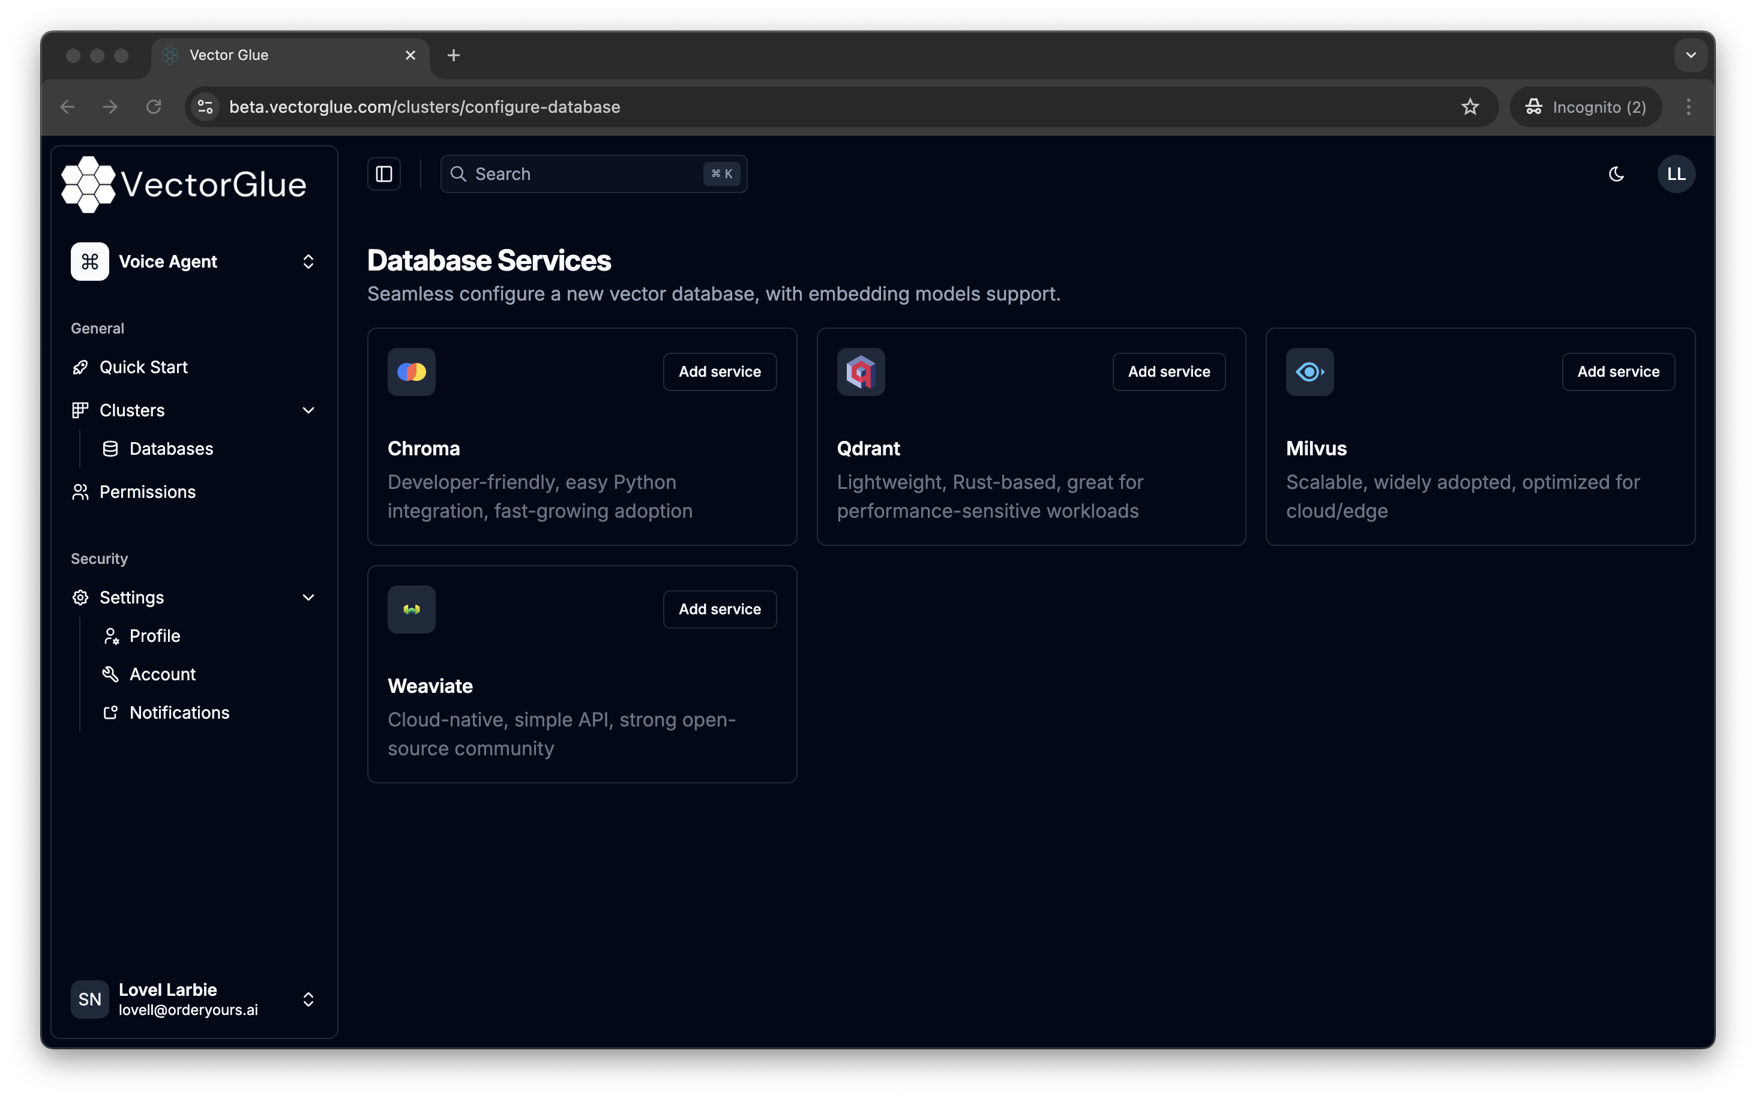Select the Profile menu item
1756x1099 pixels.
(154, 634)
